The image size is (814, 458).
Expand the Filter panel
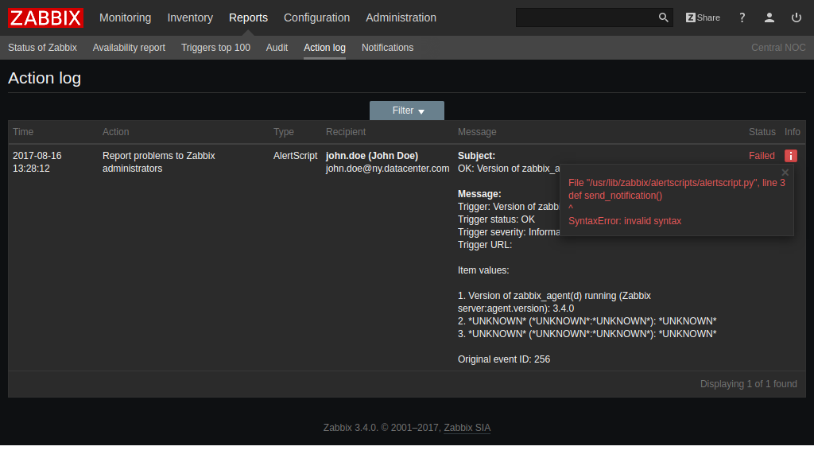(406, 110)
